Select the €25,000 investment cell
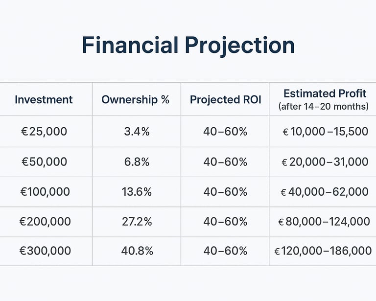The height and width of the screenshot is (301, 376). point(44,131)
